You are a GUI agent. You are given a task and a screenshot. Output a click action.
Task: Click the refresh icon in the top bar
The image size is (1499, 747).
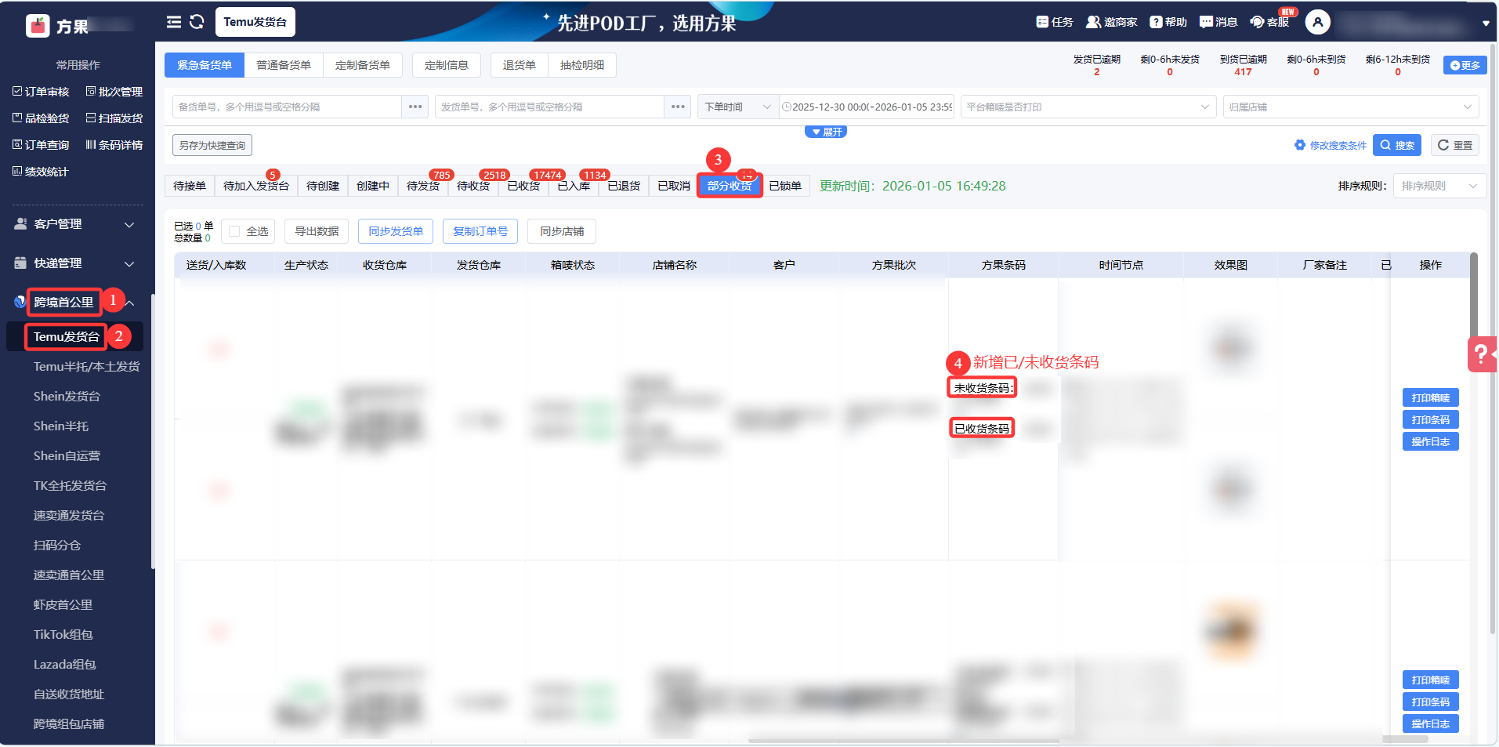point(197,22)
